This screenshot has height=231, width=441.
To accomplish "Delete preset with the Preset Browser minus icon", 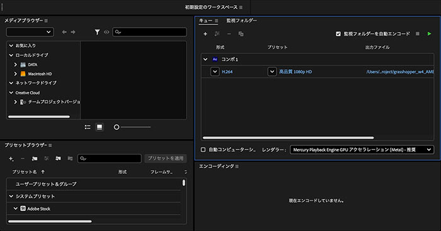I will tap(23, 158).
